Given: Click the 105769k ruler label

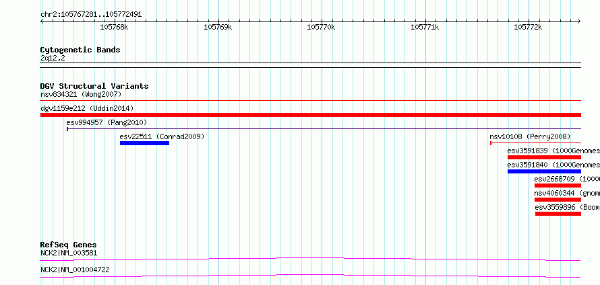Looking at the screenshot, I should pos(218,27).
